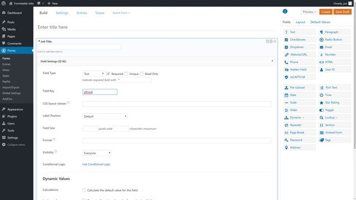356x200 pixels.
Task: Switch to the Settings tab
Action: click(x=62, y=13)
